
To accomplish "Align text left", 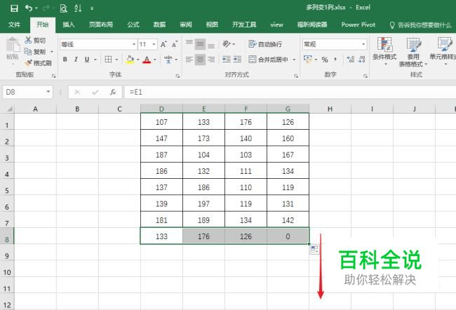I will (x=189, y=60).
